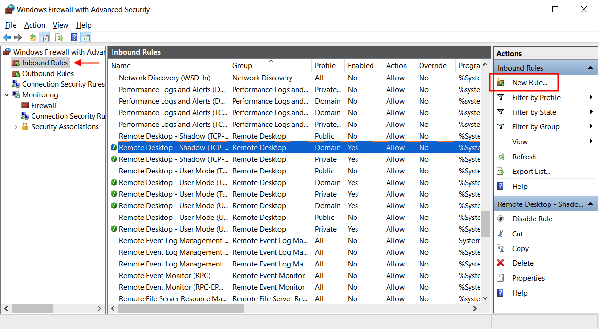Viewport: 599px width, 329px height.
Task: Select Outbound Rules in the tree
Action: [48, 74]
